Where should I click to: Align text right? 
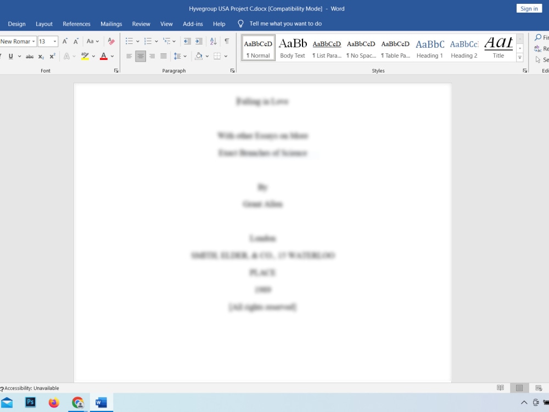(152, 56)
